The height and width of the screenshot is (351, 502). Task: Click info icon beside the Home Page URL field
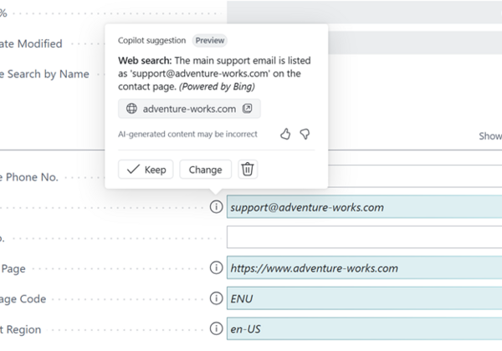click(216, 268)
